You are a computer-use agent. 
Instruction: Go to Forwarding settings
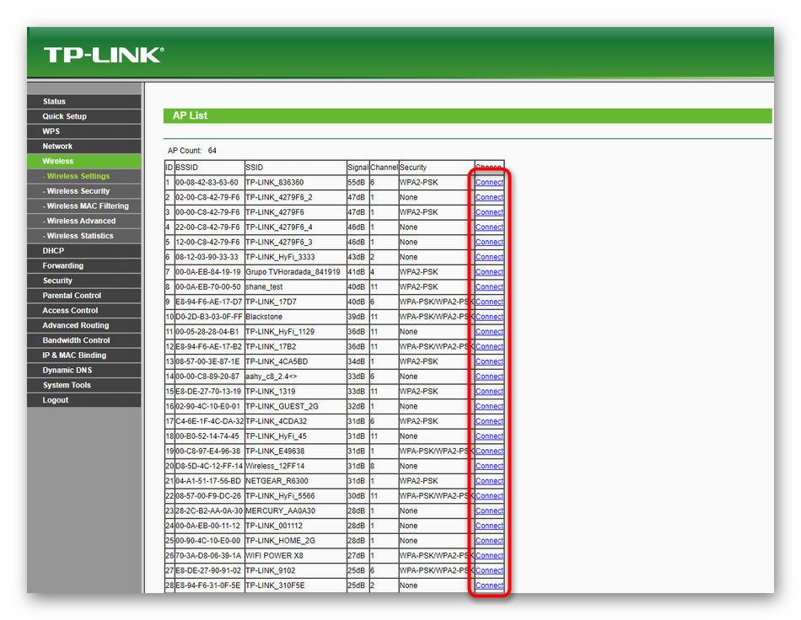pyautogui.click(x=63, y=266)
